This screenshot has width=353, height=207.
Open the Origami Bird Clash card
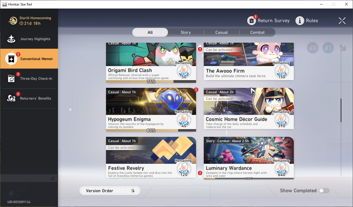151,63
